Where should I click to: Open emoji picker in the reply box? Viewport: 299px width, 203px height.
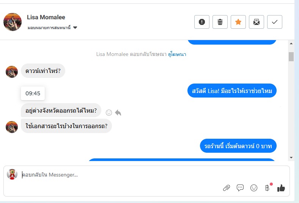pos(254,188)
